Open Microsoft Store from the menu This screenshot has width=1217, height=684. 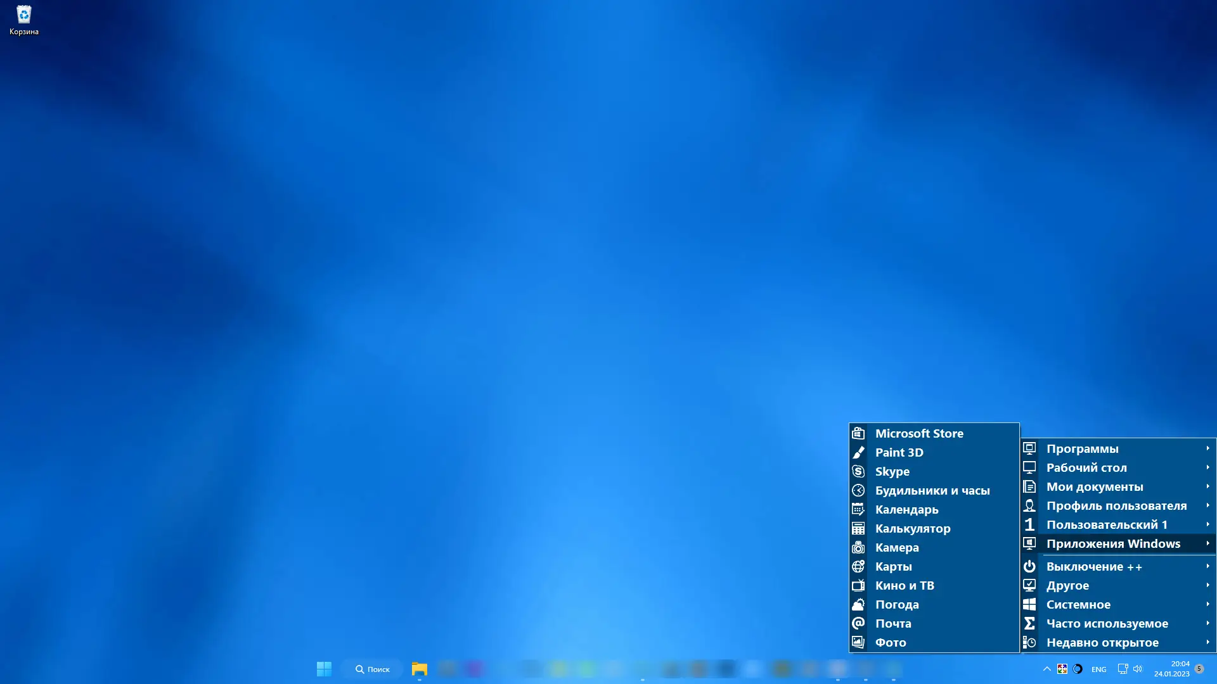click(x=919, y=434)
